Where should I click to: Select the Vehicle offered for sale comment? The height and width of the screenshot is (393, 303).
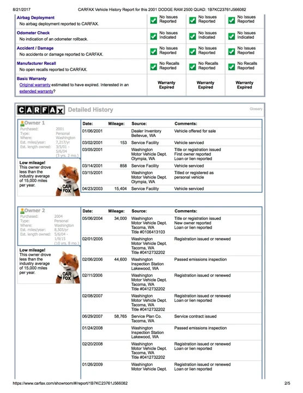click(195, 131)
